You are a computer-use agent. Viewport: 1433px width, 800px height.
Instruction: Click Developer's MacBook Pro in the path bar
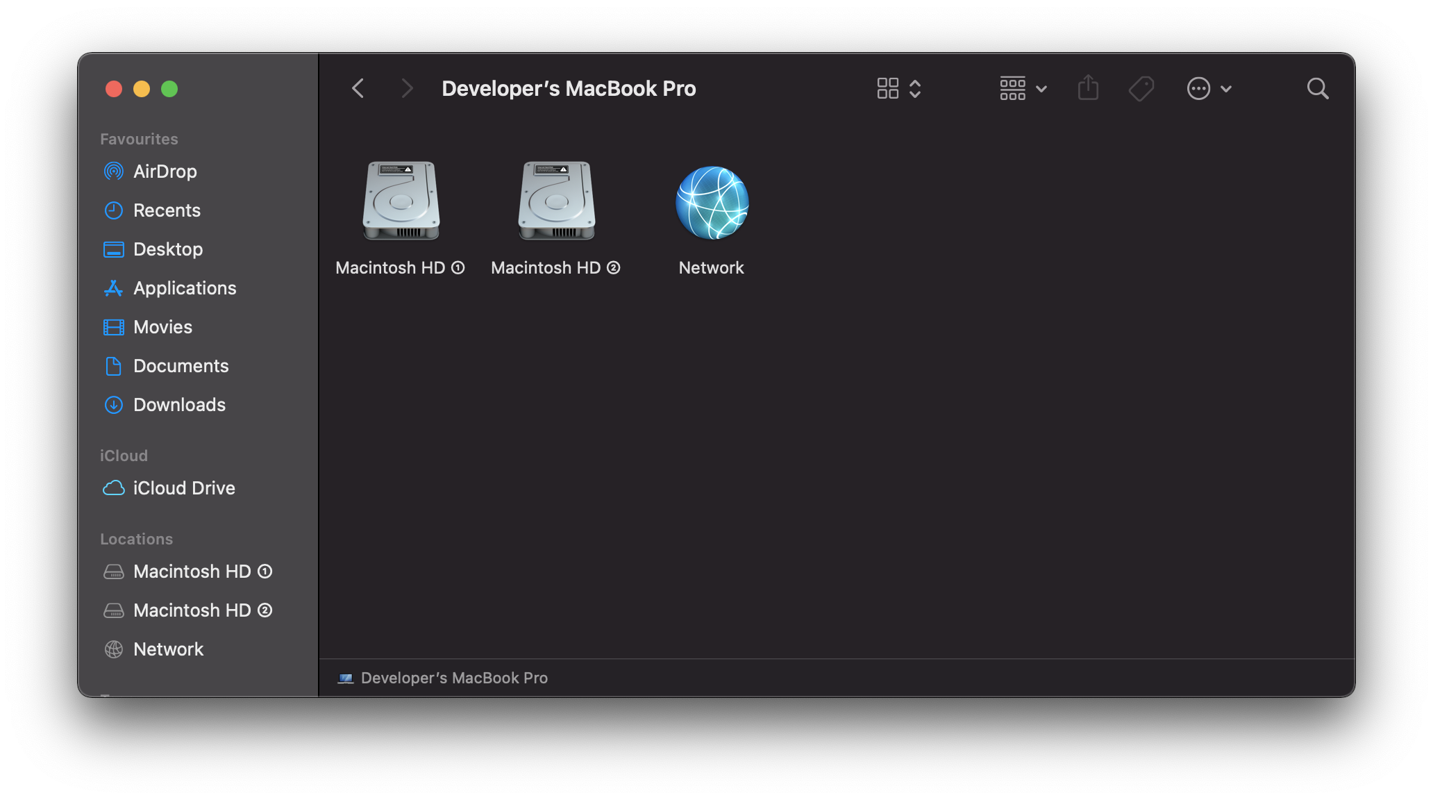click(454, 678)
